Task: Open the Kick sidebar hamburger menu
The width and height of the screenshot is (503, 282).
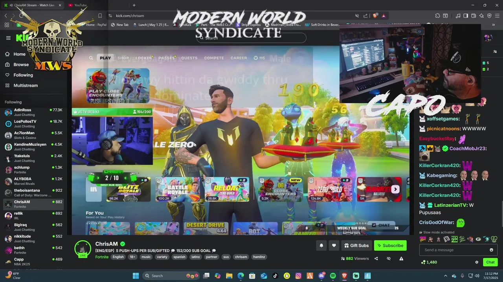Action: 8,38
